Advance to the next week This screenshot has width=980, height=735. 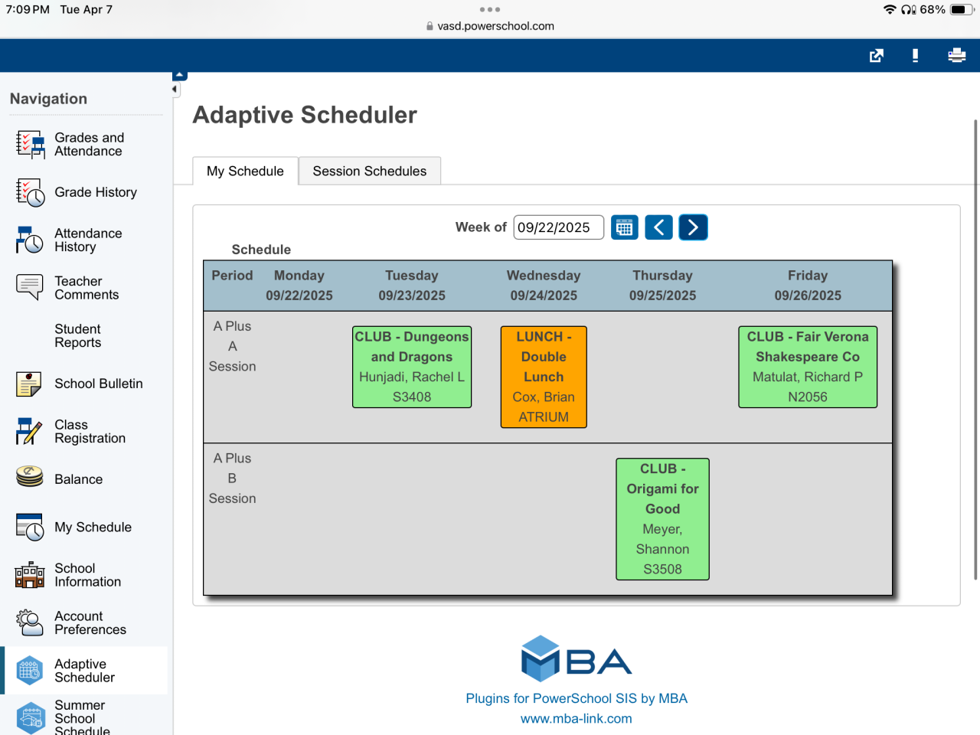click(x=693, y=227)
